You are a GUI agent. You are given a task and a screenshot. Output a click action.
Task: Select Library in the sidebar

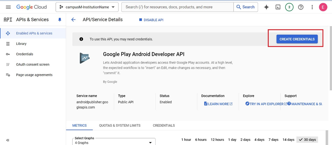tap(33, 44)
